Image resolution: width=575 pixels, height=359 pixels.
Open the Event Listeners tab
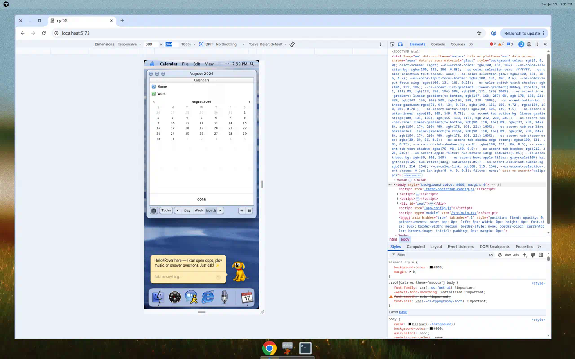pos(460,247)
